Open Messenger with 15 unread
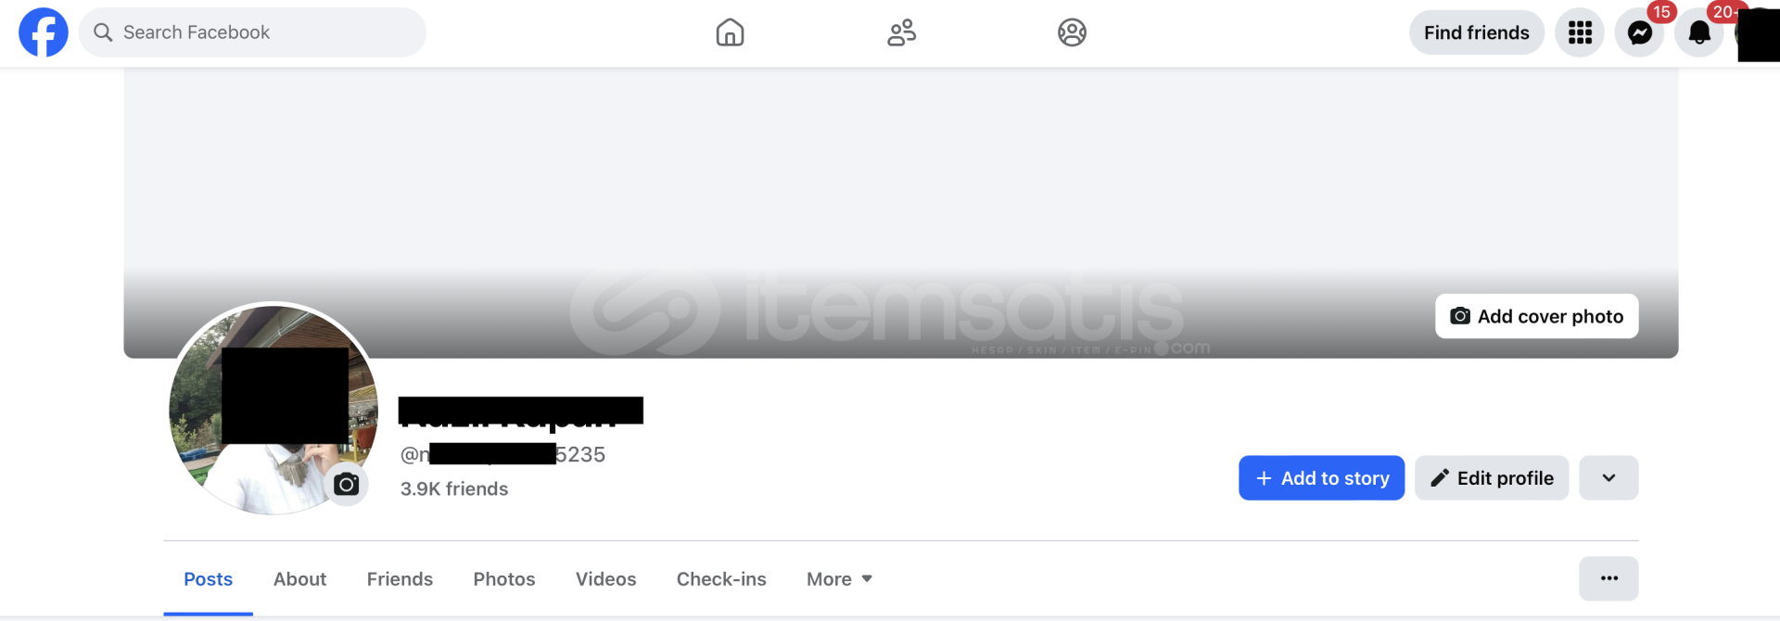Image resolution: width=1780 pixels, height=621 pixels. pos(1639,32)
